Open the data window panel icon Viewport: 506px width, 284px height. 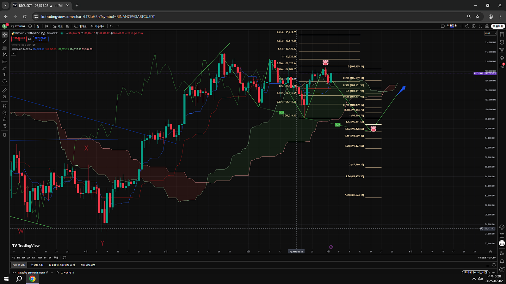[x=502, y=50]
